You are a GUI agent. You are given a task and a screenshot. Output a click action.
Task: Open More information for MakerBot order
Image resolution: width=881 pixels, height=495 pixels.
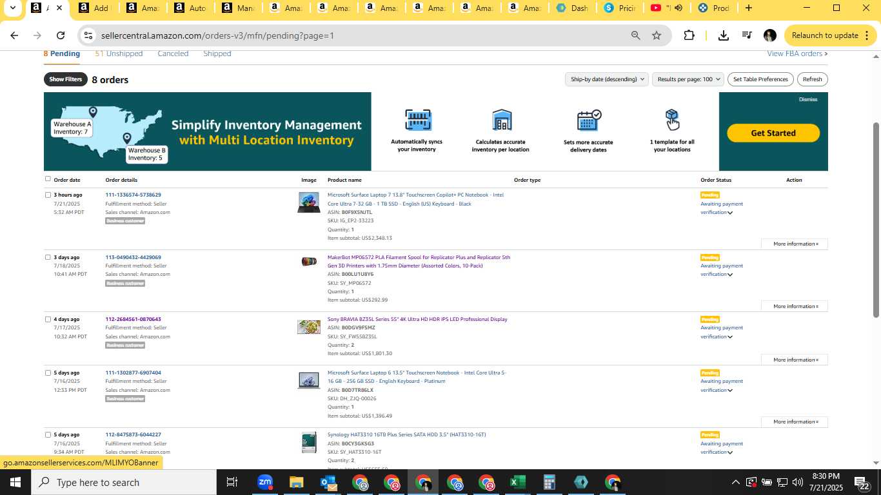point(795,306)
